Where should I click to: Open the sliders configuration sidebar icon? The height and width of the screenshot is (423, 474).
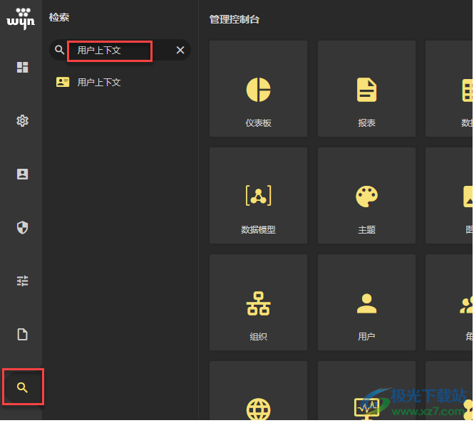[x=22, y=281]
